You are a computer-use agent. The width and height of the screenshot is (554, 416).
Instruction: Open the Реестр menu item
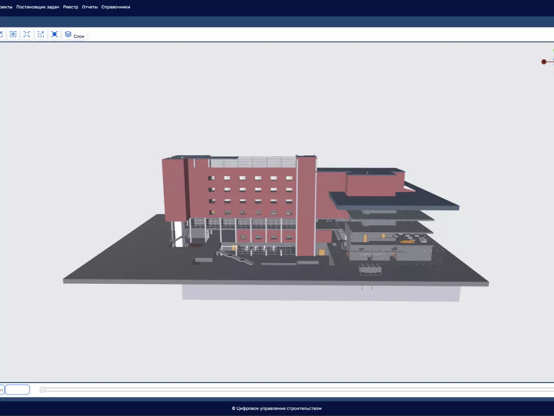click(71, 7)
